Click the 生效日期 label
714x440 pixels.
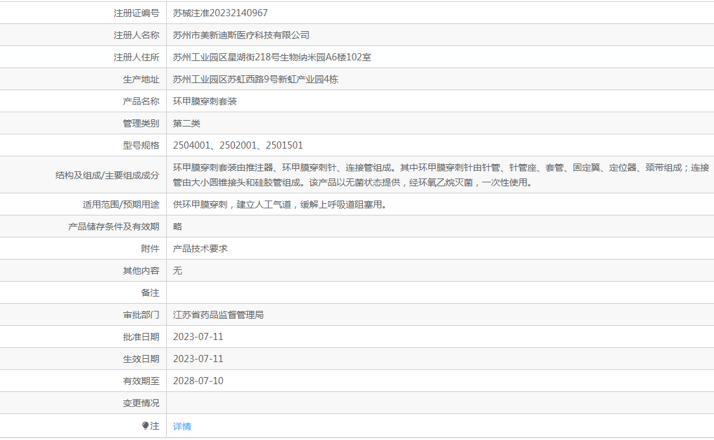click(141, 359)
